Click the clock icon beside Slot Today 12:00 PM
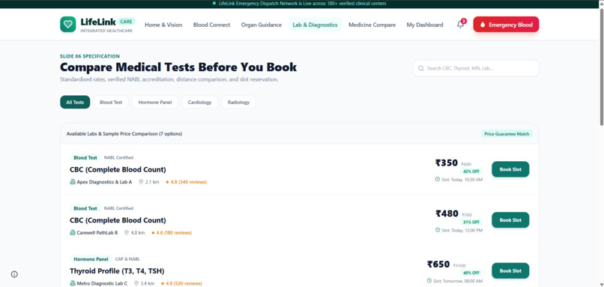 (x=437, y=230)
